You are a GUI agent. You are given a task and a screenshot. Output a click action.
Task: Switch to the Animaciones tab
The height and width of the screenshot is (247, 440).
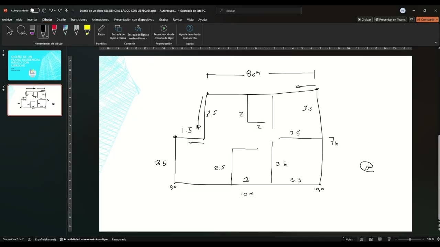(x=100, y=20)
